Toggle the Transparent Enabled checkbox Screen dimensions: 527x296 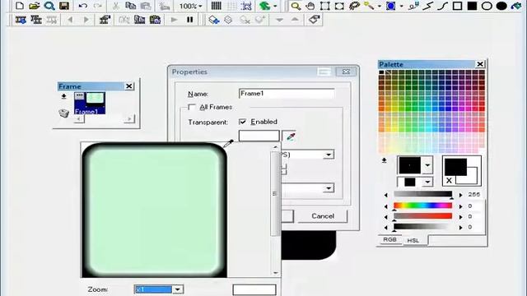point(242,122)
